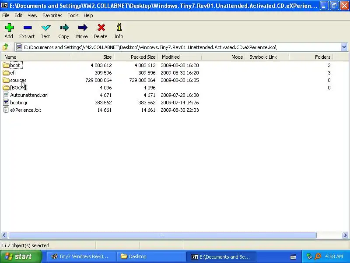Image resolution: width=350 pixels, height=263 pixels.
Task: Click the Windows start button
Action: [21, 256]
